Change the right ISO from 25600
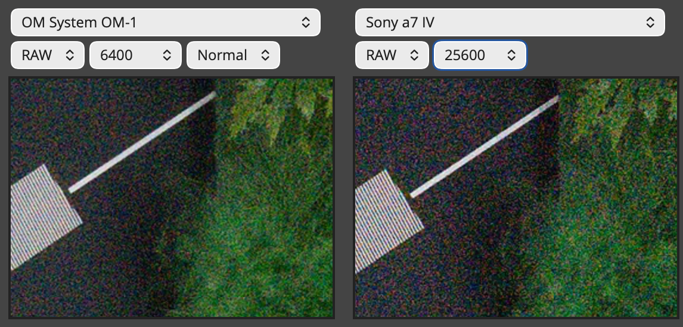683x327 pixels. (x=480, y=55)
